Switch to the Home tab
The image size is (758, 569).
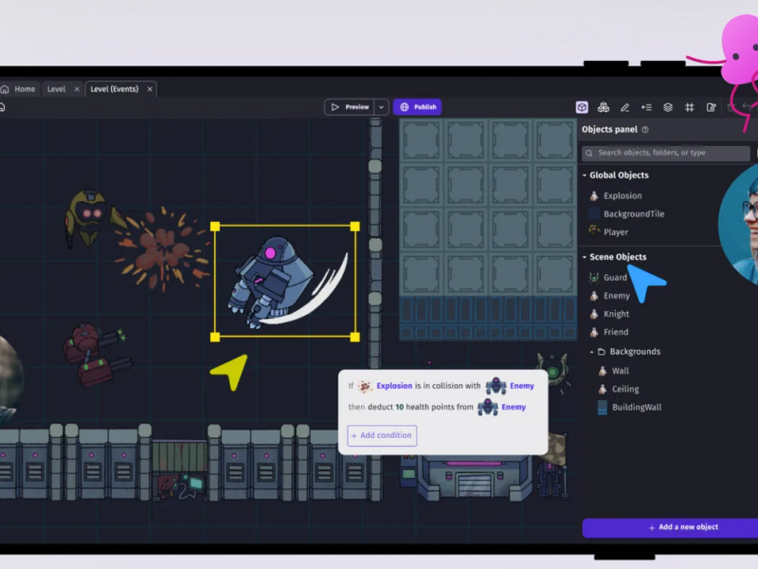tap(20, 89)
